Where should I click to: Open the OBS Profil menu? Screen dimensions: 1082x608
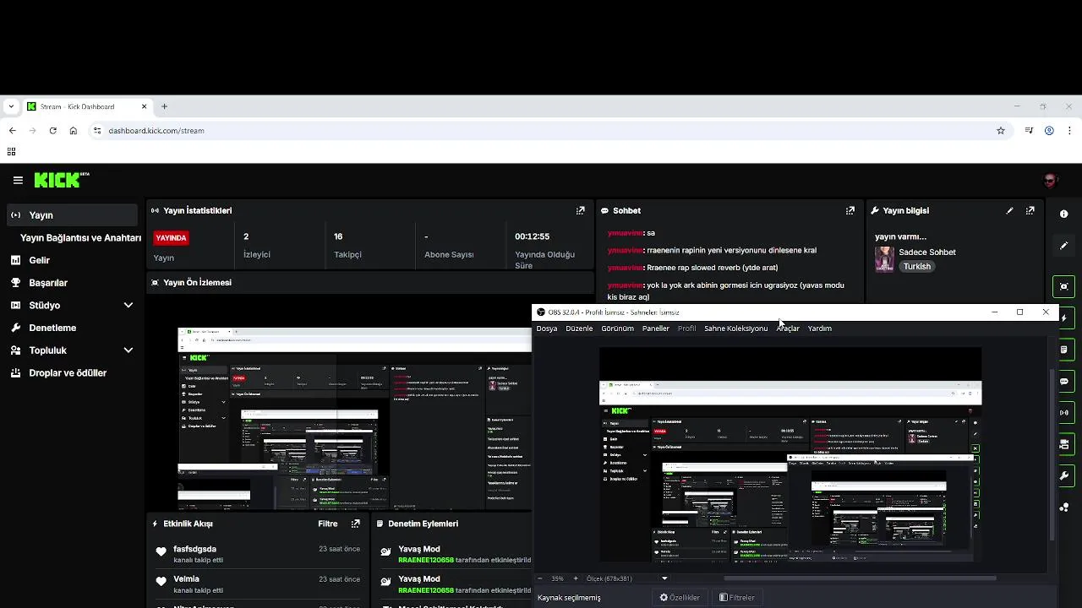(x=687, y=328)
